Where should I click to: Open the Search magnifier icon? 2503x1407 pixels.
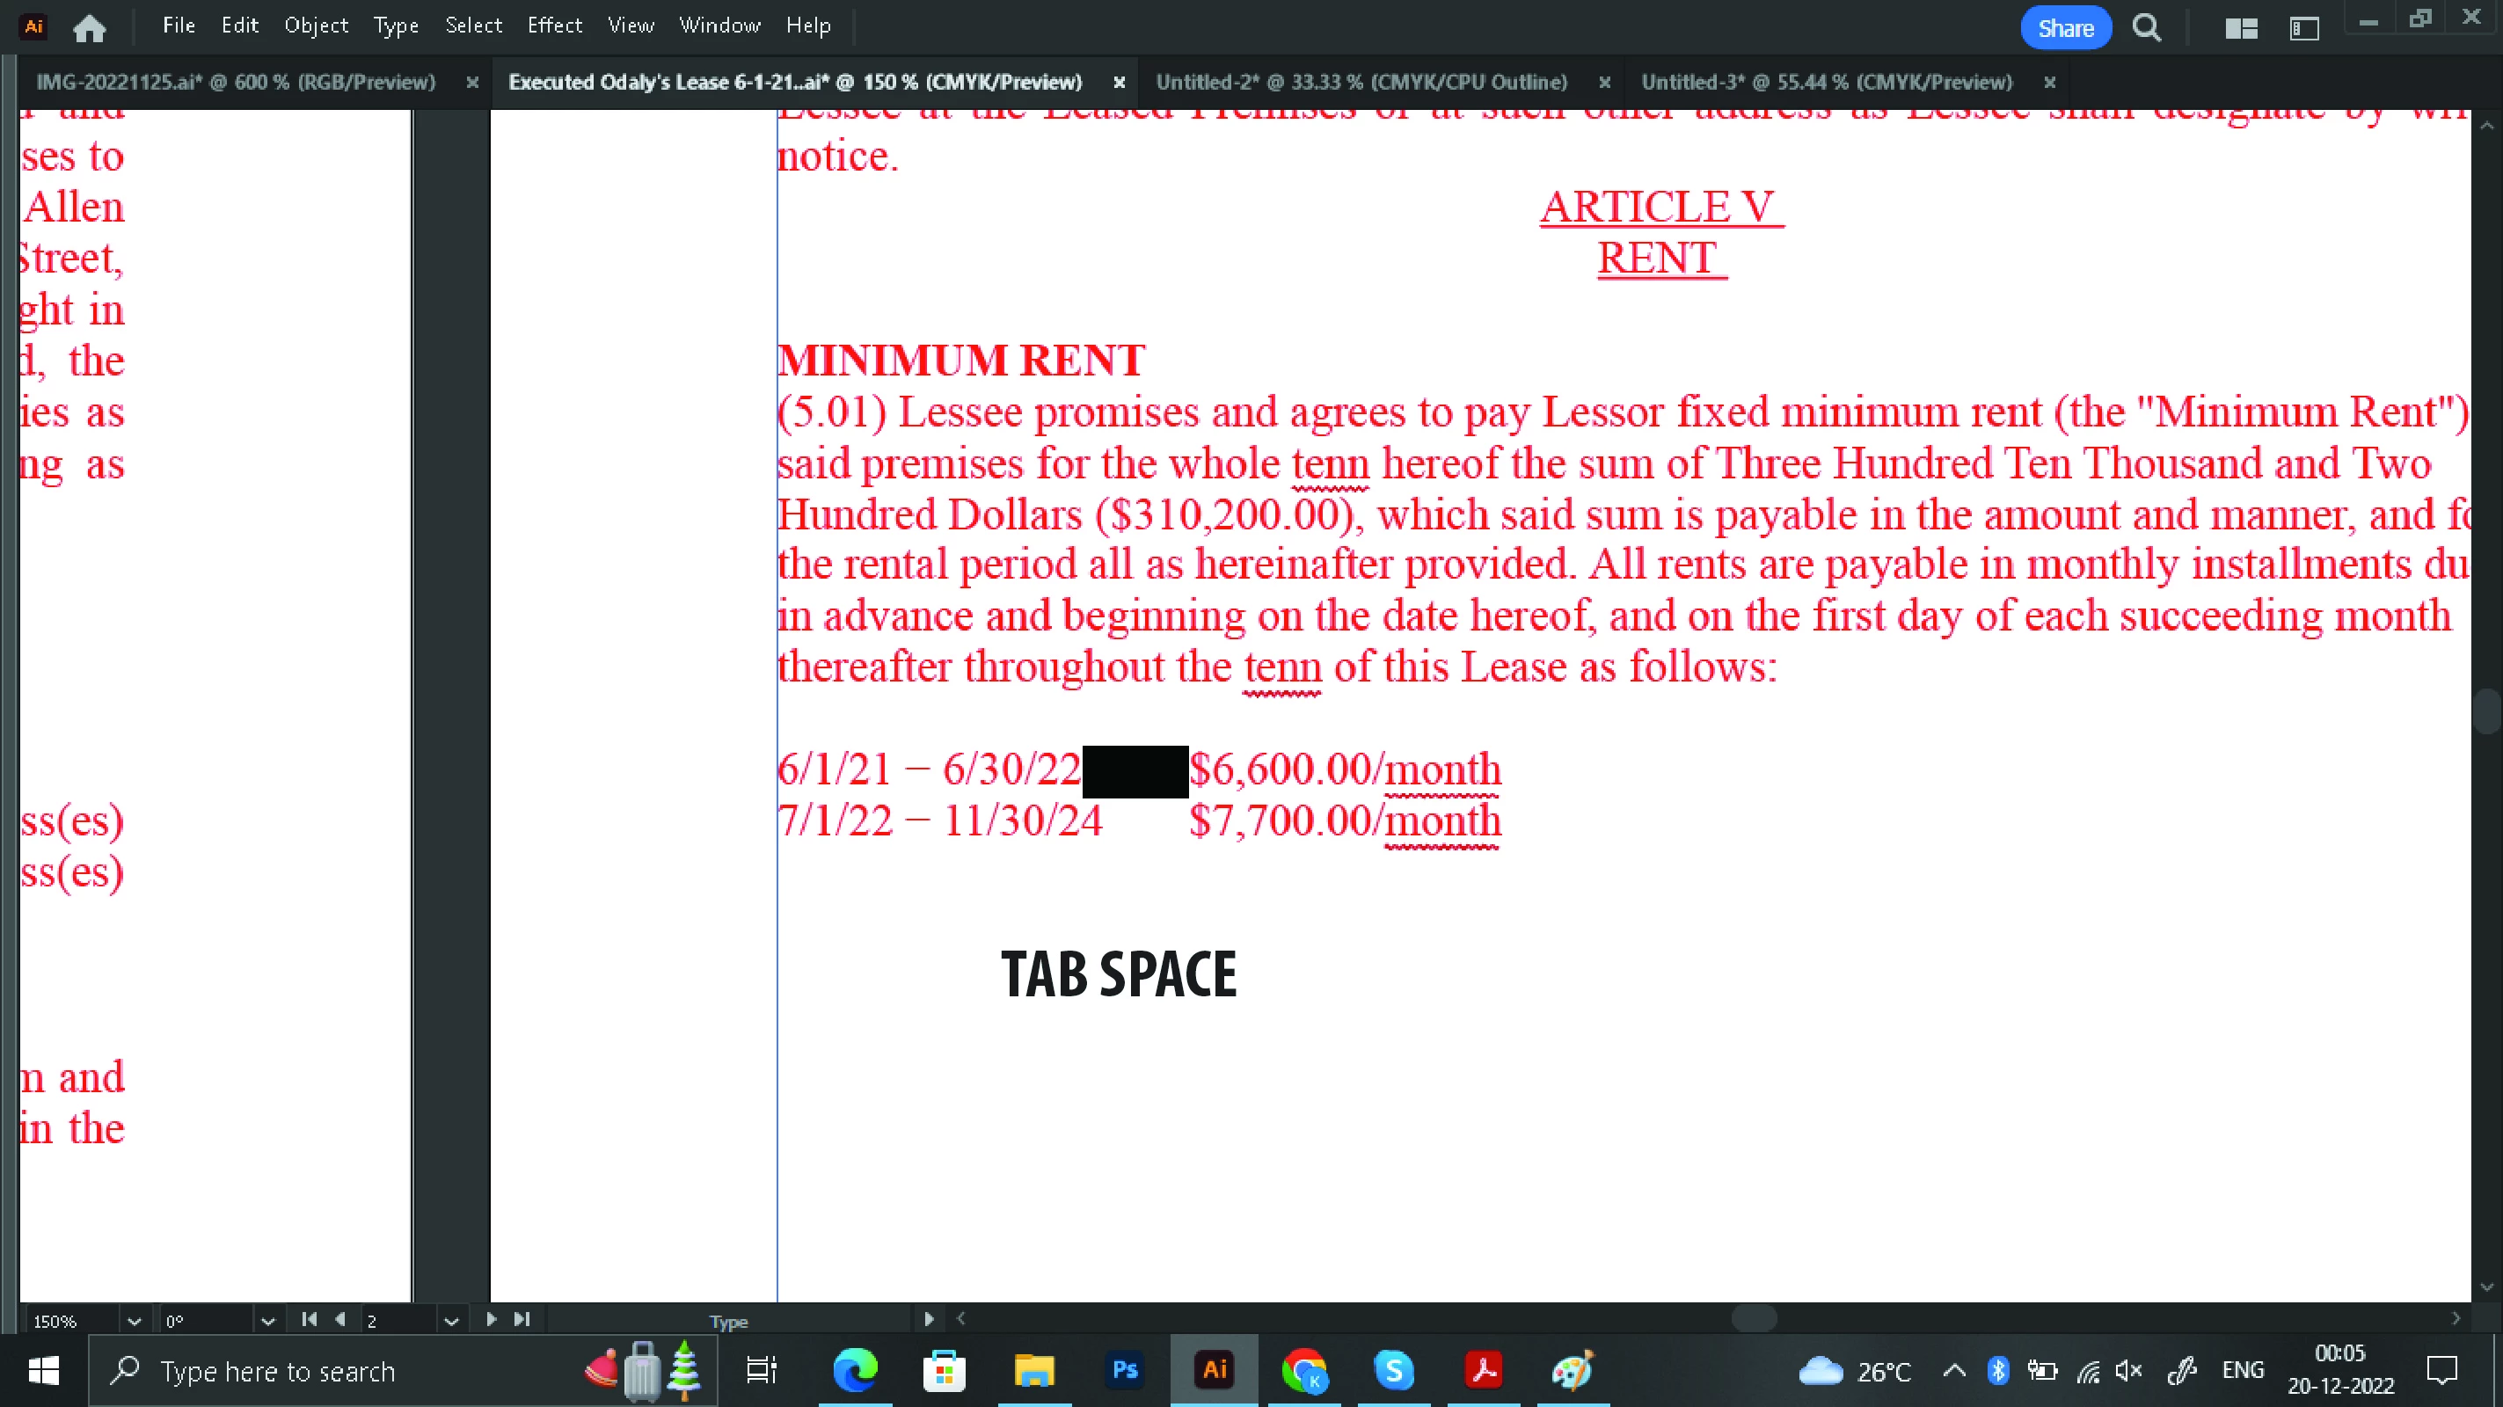pos(2147,27)
